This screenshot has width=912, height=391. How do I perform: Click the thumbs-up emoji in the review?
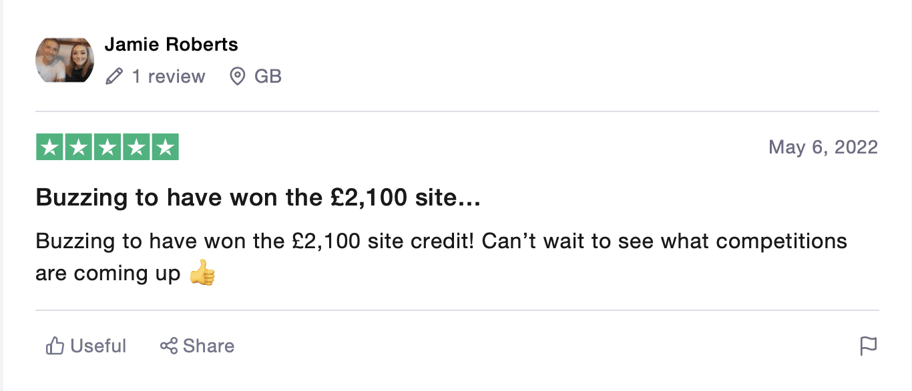202,274
